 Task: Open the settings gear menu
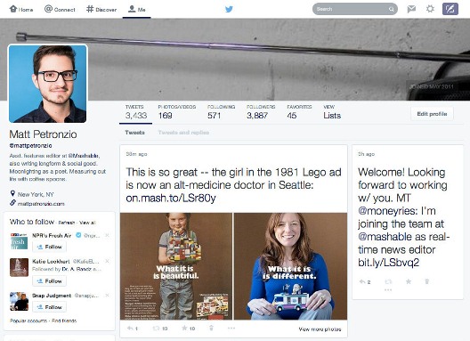coord(430,9)
